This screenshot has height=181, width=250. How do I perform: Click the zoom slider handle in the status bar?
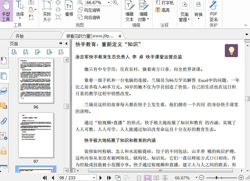216,178
